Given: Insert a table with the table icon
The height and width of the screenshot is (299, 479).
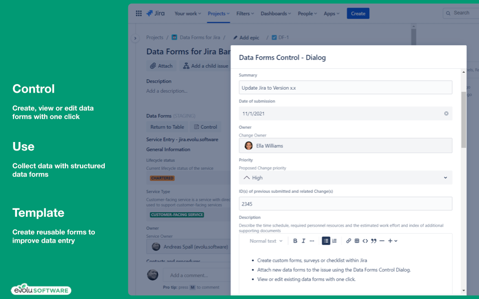Looking at the screenshot, I should pos(357,241).
